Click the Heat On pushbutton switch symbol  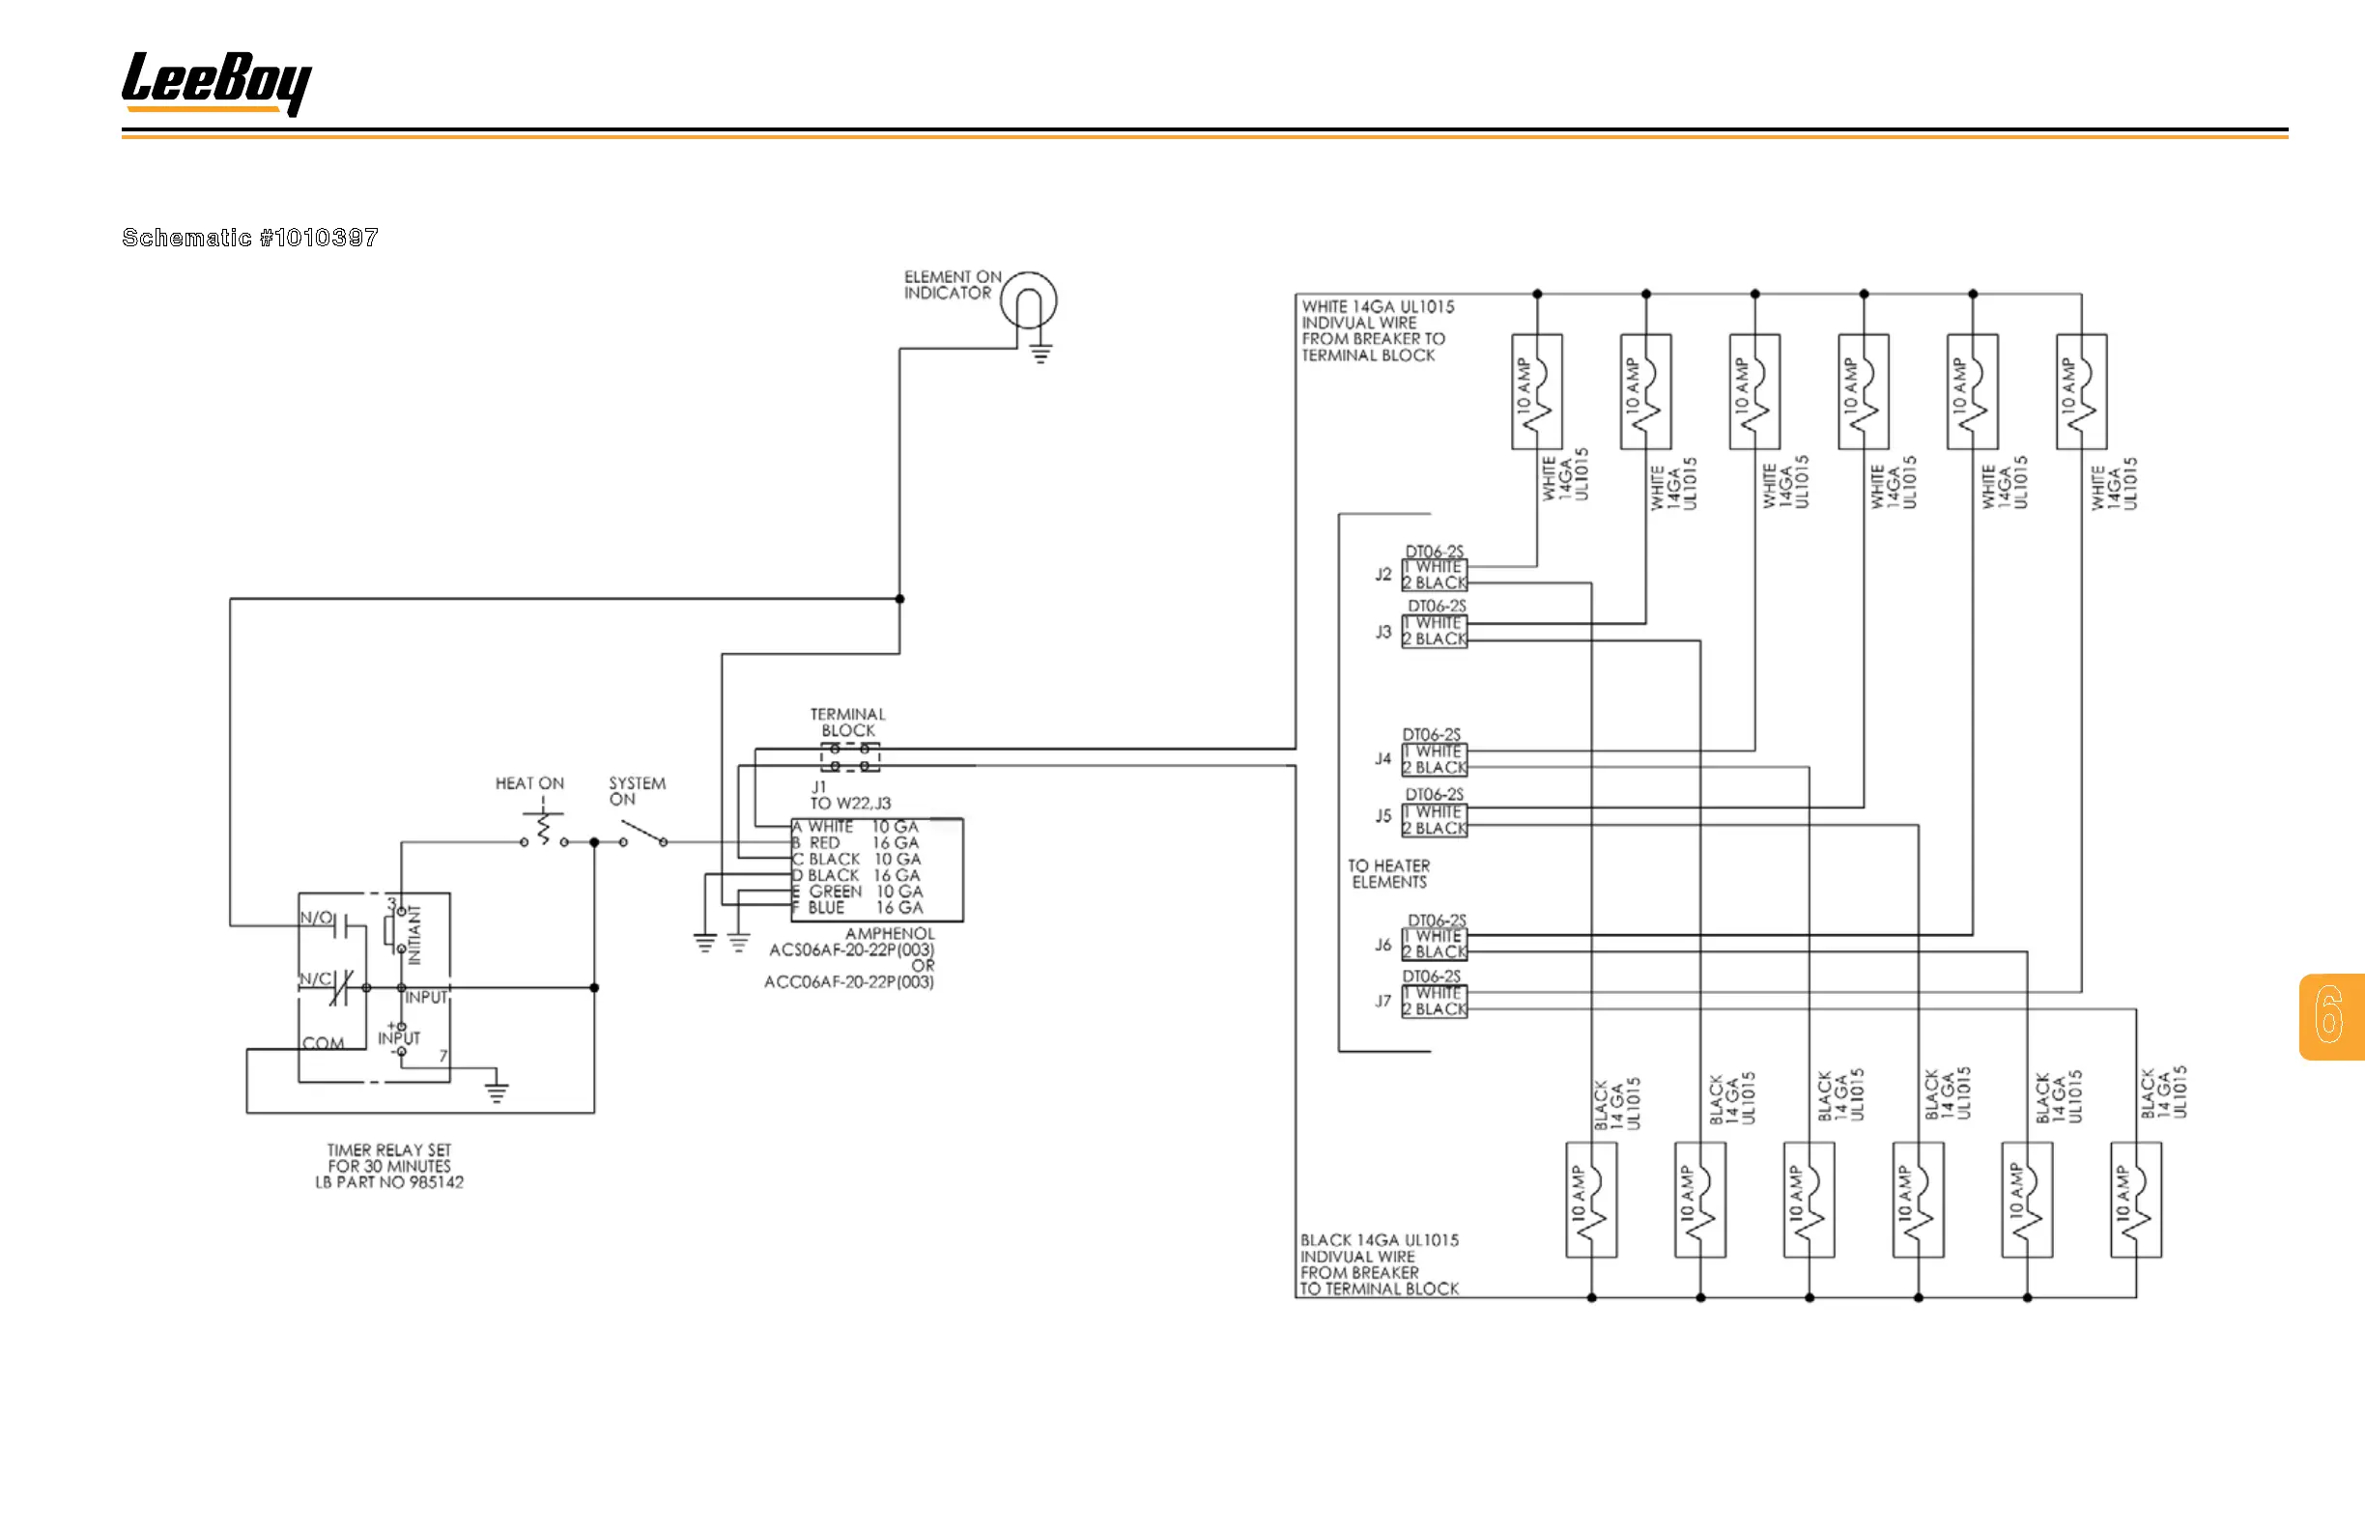[544, 829]
